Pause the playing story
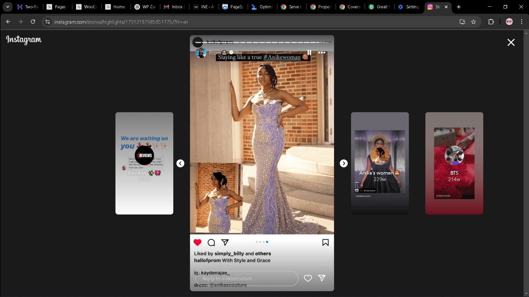The width and height of the screenshot is (529, 297). click(x=309, y=52)
